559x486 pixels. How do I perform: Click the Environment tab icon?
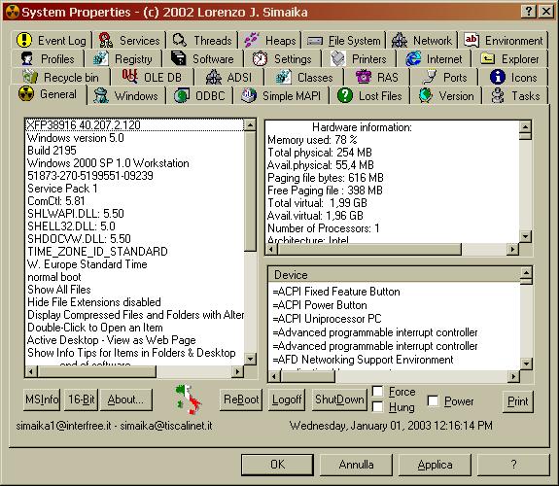pyautogui.click(x=472, y=40)
